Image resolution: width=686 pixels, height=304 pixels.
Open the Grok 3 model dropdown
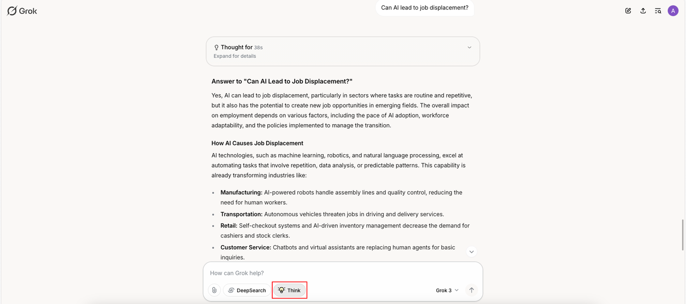point(447,290)
